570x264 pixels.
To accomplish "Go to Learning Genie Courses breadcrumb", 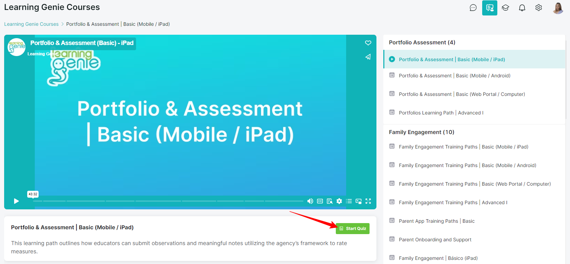I will point(31,24).
